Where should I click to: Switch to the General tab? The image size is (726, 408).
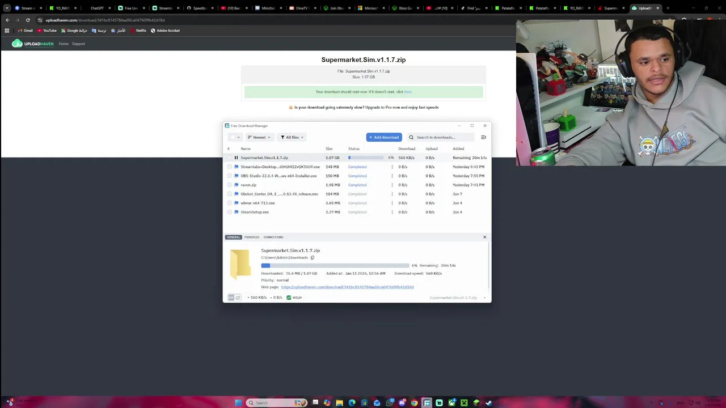click(233, 237)
